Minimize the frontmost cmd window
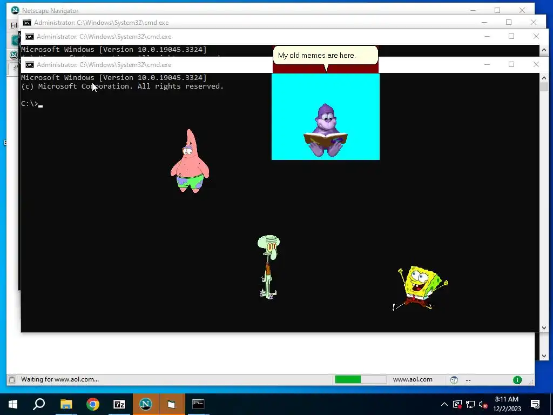Image resolution: width=553 pixels, height=415 pixels. 487,65
